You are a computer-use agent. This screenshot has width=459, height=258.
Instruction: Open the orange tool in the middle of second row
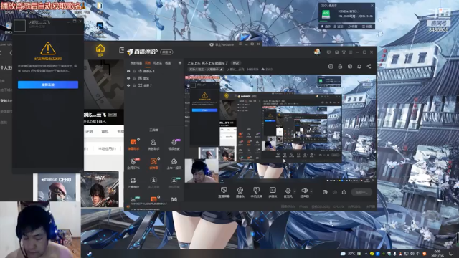click(x=153, y=163)
